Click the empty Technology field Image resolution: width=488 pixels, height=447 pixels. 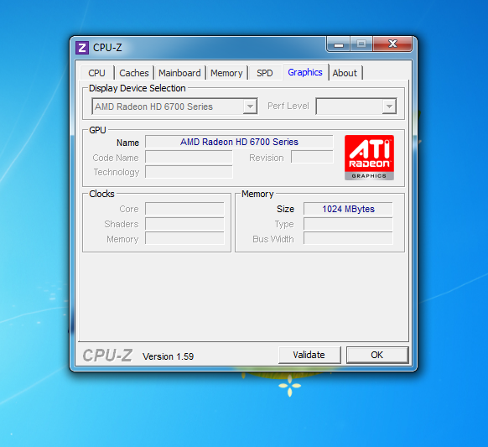[x=189, y=172]
